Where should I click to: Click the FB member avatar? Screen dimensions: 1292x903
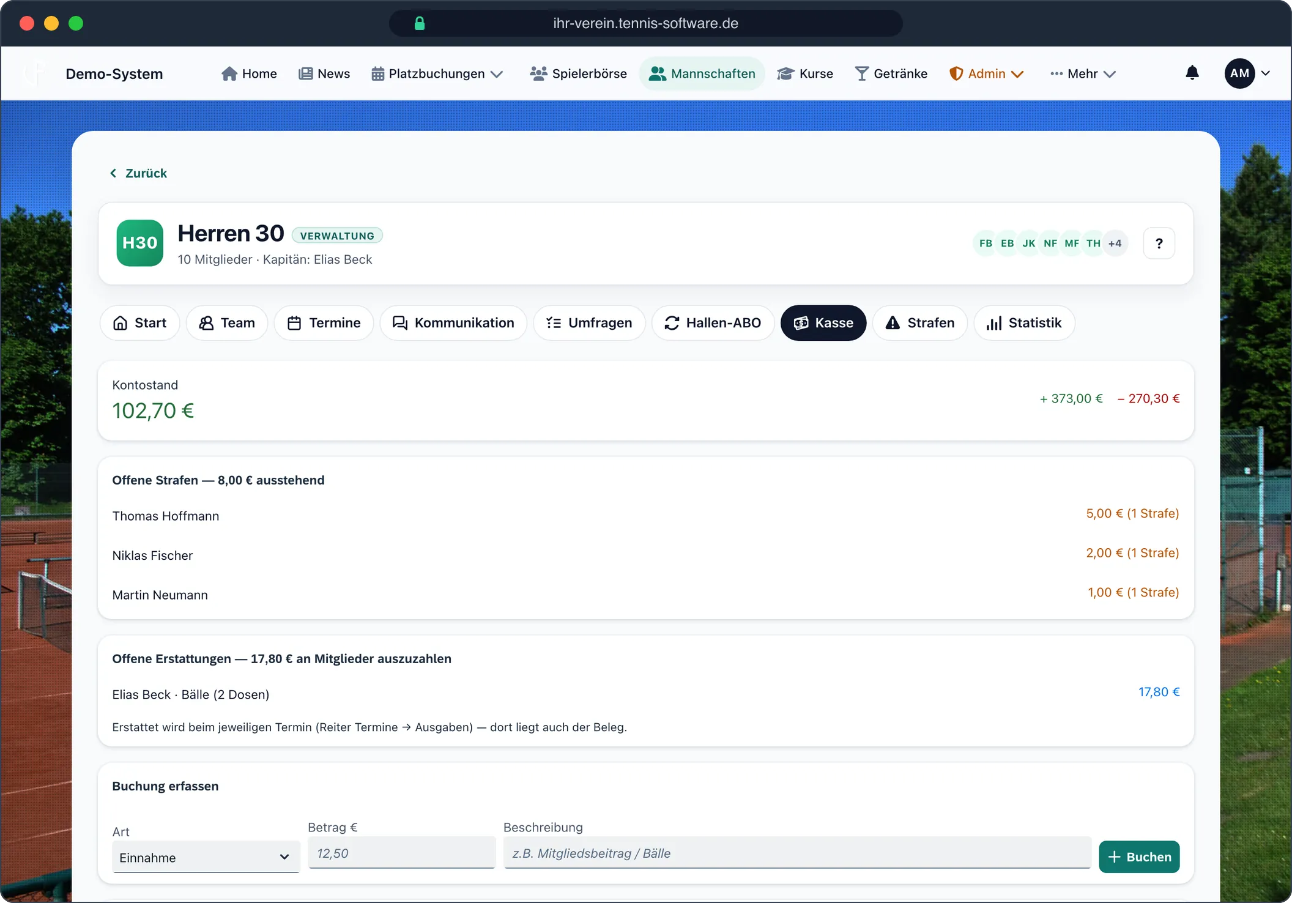pos(986,243)
